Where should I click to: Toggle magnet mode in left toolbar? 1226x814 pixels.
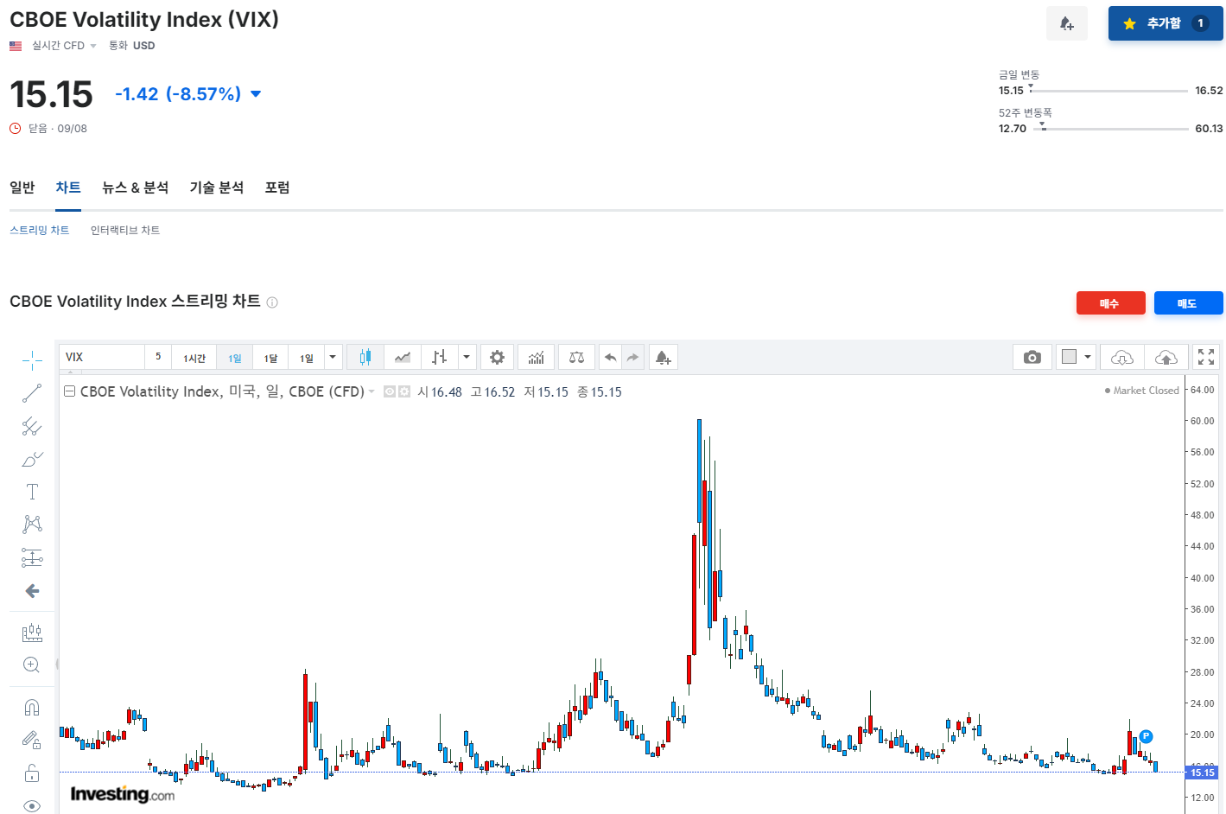click(32, 708)
